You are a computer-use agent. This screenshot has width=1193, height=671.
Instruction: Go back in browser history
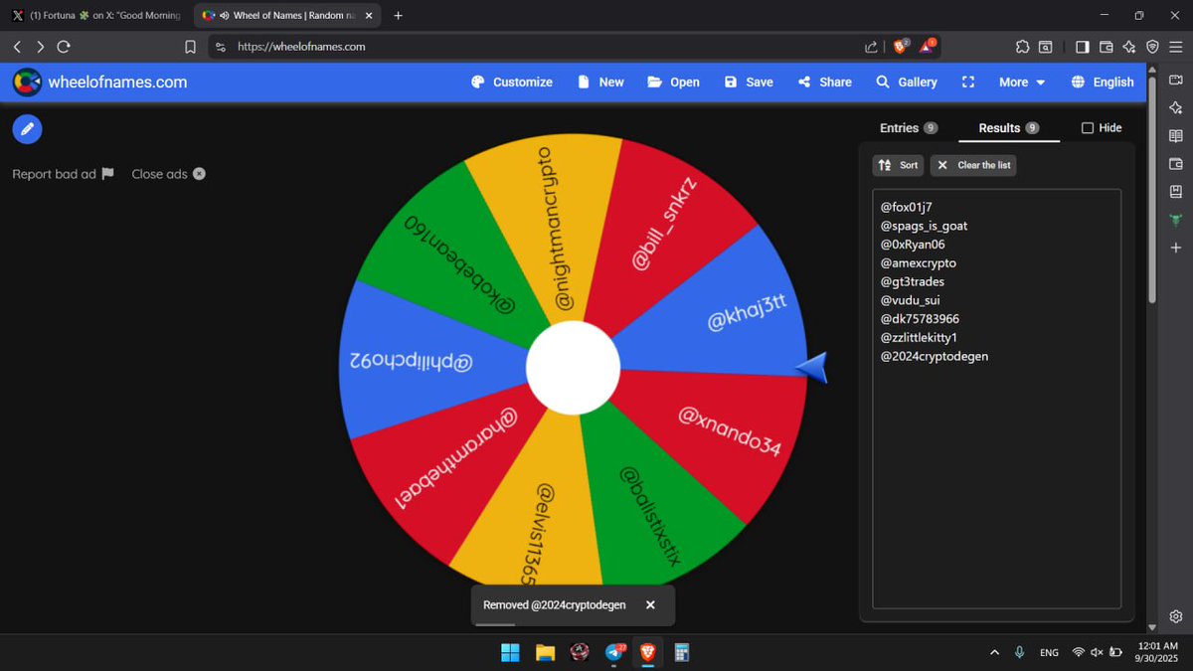[17, 47]
